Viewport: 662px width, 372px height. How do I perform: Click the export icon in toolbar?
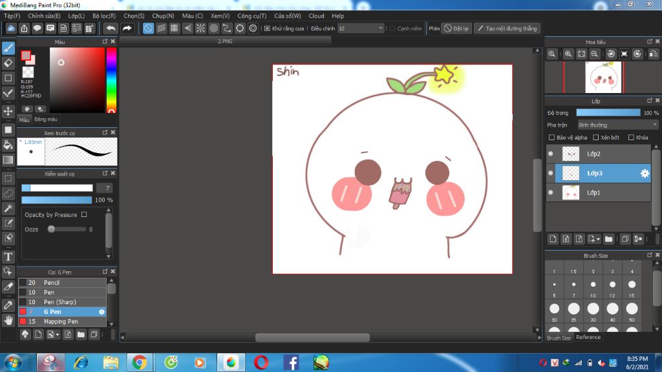24,28
